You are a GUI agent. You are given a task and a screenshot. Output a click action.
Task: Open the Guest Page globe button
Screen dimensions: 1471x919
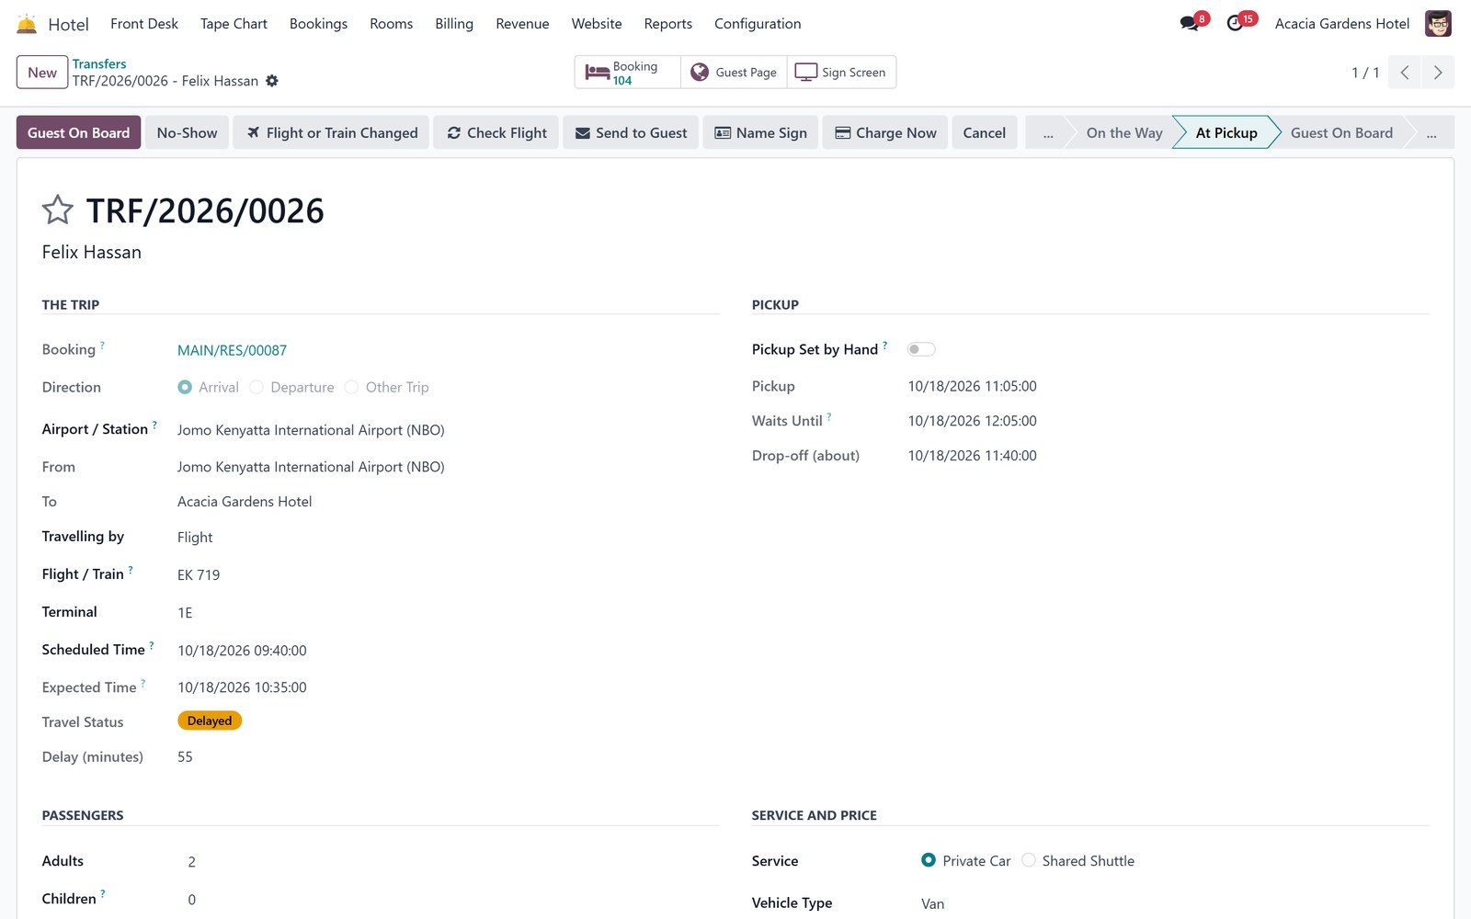click(734, 73)
